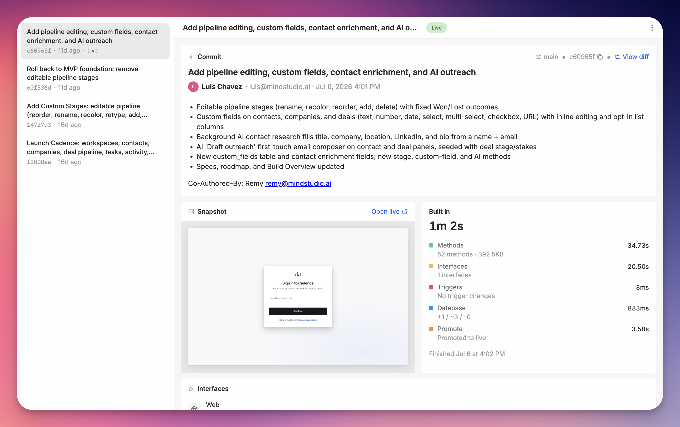Click the Web interface label

213,405
